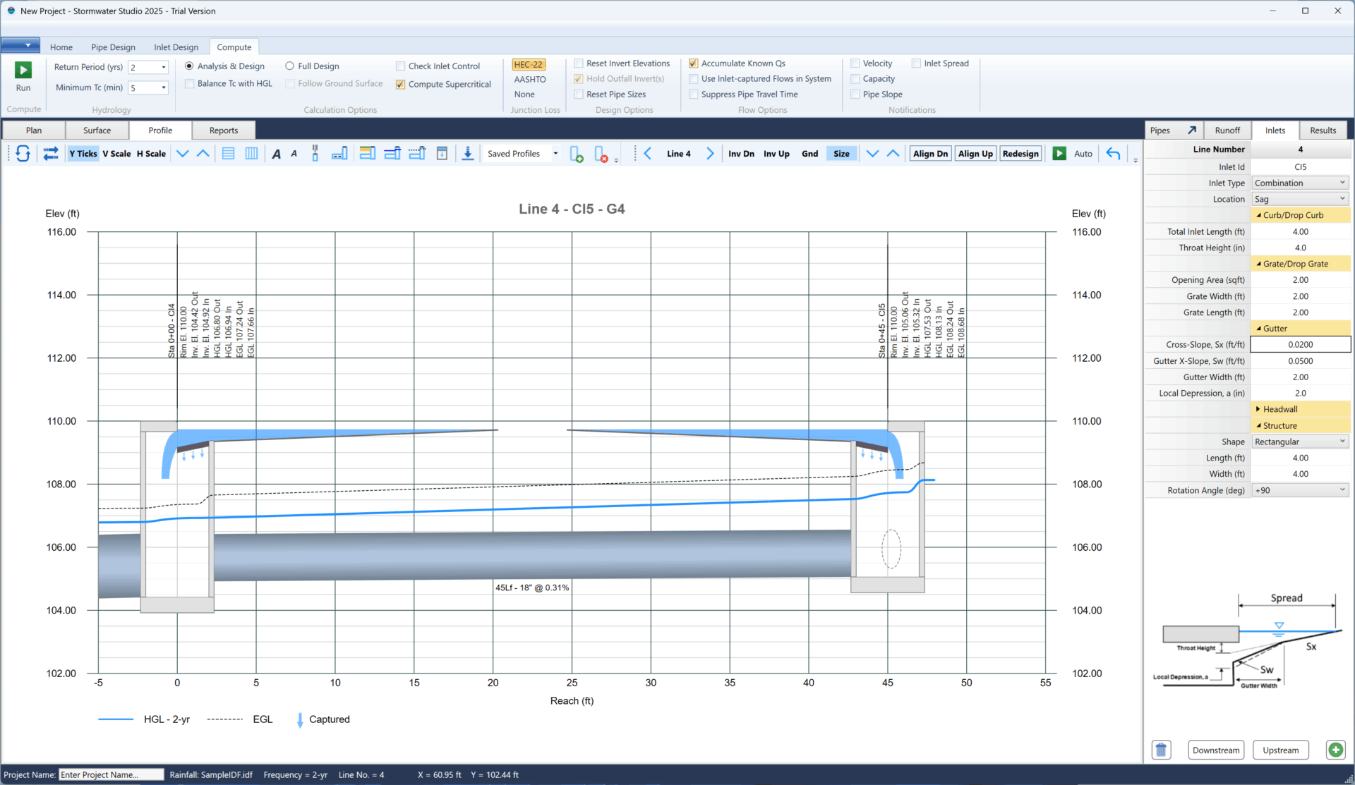
Task: Go to previous line with left arrow
Action: (x=647, y=154)
